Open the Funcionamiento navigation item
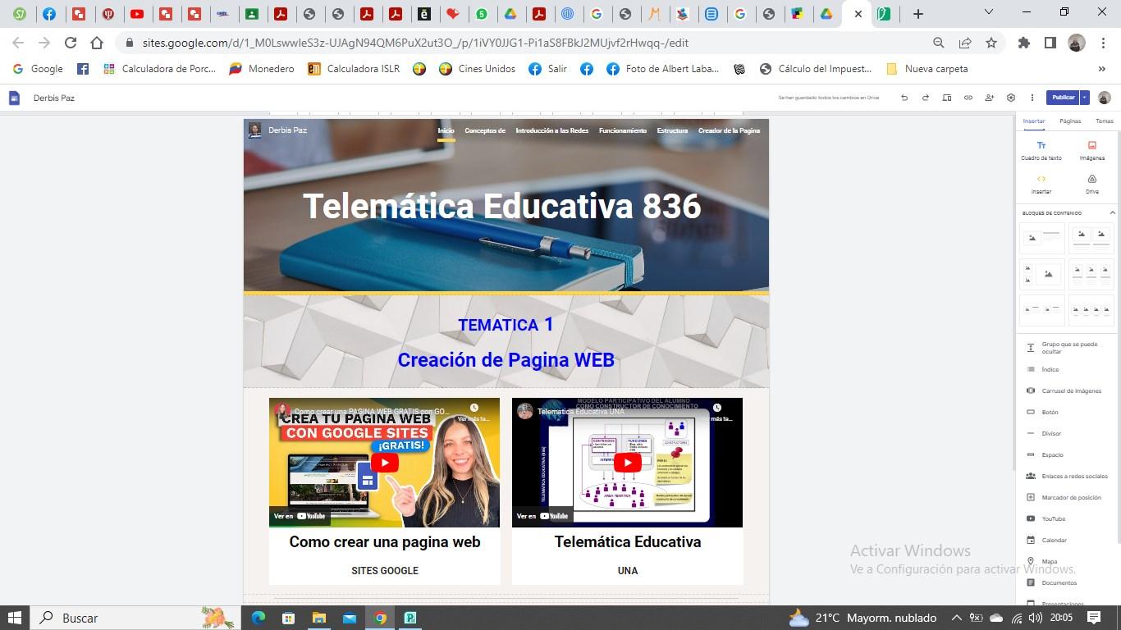1121x630 pixels. click(623, 130)
